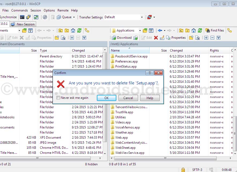The height and width of the screenshot is (172, 237).
Task: Click remote panel blue back arrow
Action: (160, 31)
